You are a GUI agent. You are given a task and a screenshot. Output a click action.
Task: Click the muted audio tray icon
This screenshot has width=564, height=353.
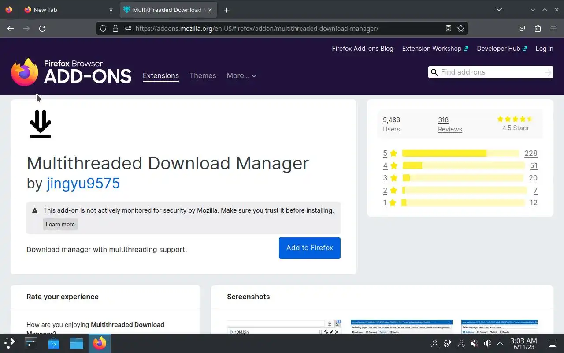tap(475, 343)
